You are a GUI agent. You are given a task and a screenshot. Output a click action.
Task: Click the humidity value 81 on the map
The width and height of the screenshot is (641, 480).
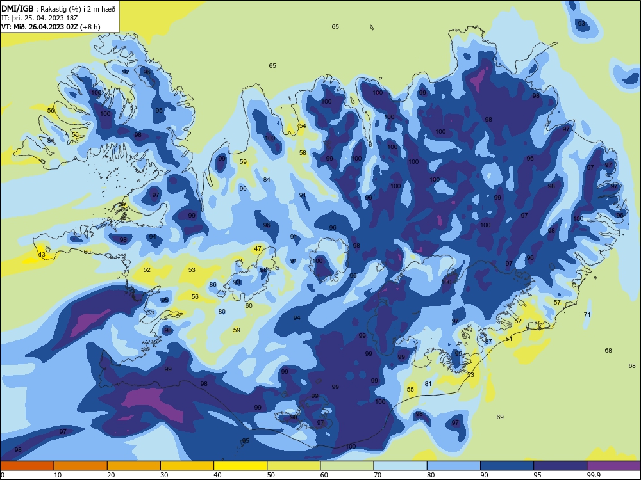428,383
